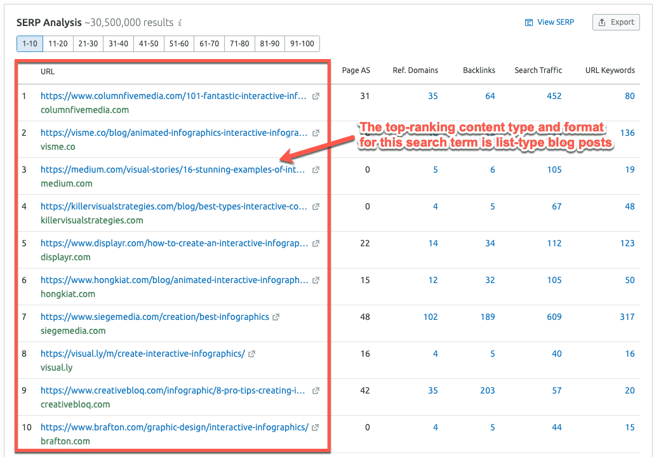Click Ref. Domains value 35 for columnfivemedia
The image size is (654, 457).
click(432, 96)
